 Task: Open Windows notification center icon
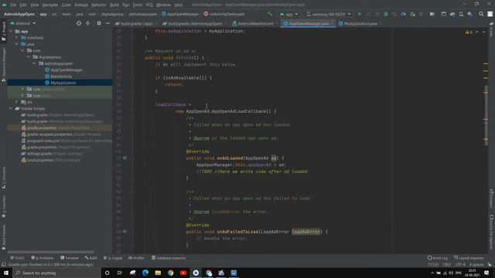(486, 273)
